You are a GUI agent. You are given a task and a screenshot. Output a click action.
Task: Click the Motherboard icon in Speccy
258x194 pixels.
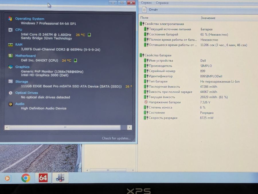(11, 56)
